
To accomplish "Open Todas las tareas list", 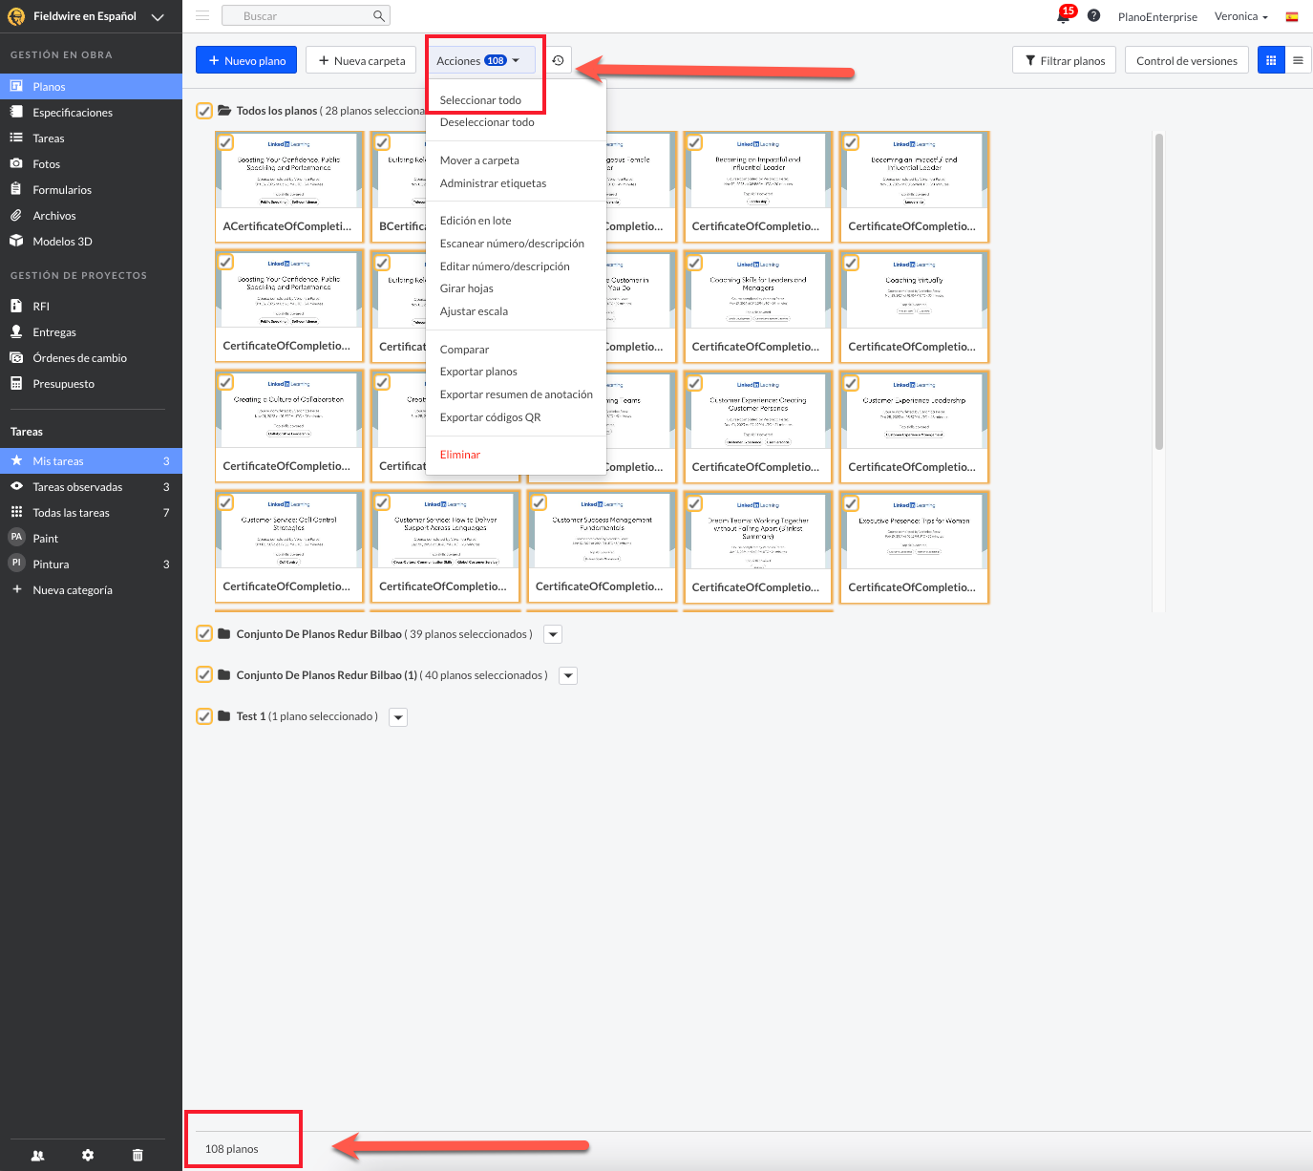I will point(91,512).
